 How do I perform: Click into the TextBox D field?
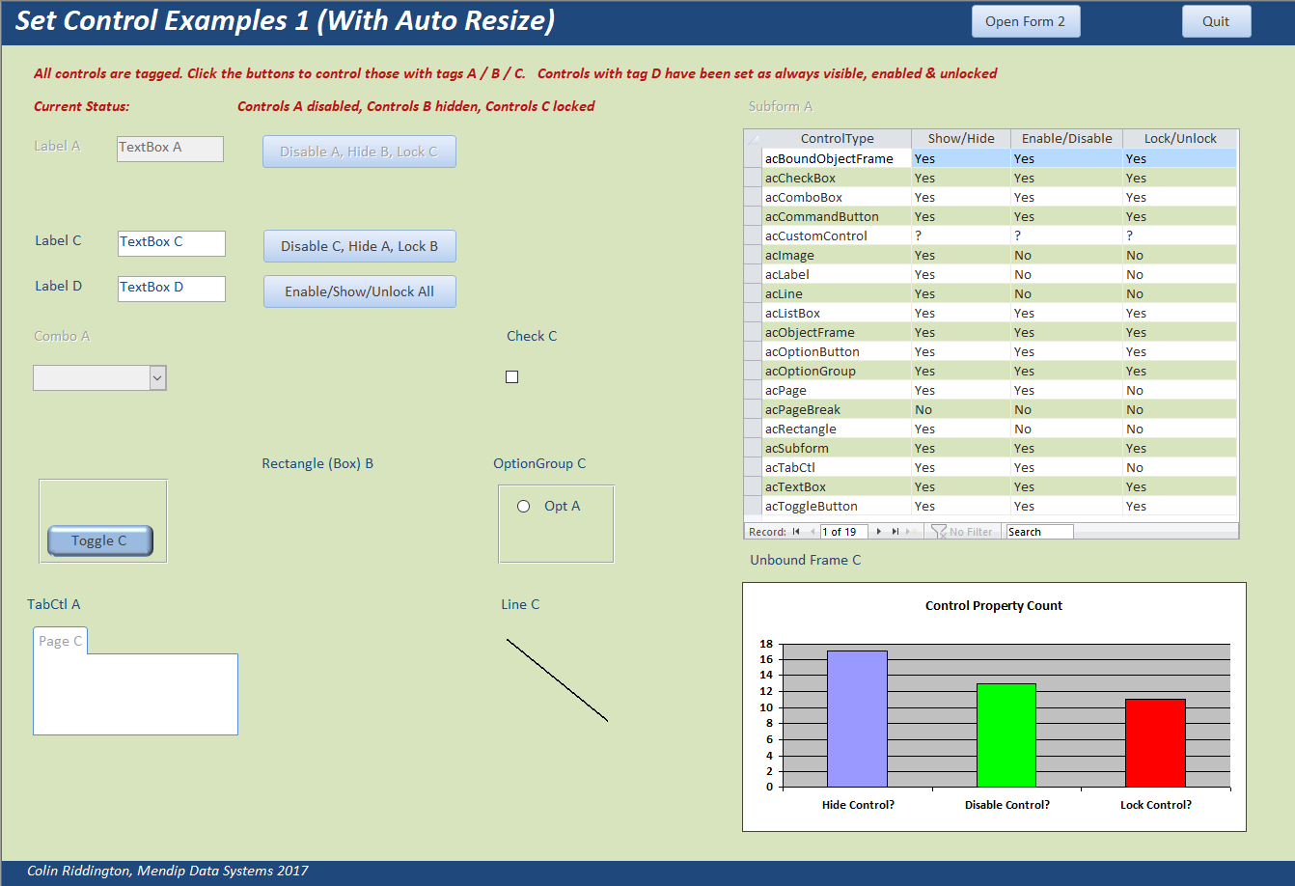pos(172,289)
